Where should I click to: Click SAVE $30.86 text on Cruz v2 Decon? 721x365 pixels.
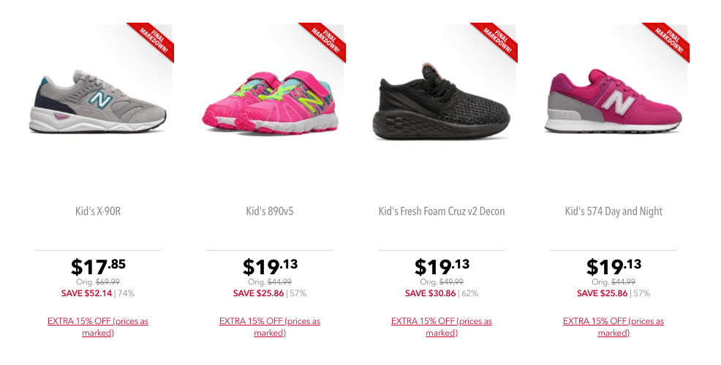tap(431, 293)
